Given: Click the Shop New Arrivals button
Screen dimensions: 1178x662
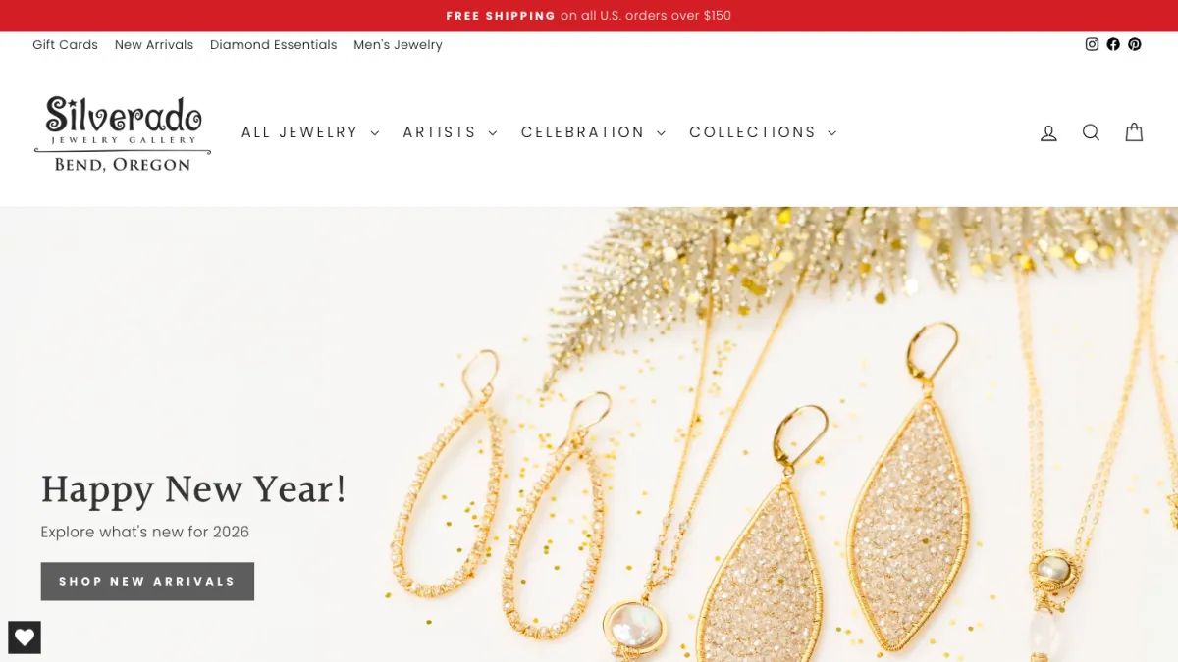Looking at the screenshot, I should 147,581.
